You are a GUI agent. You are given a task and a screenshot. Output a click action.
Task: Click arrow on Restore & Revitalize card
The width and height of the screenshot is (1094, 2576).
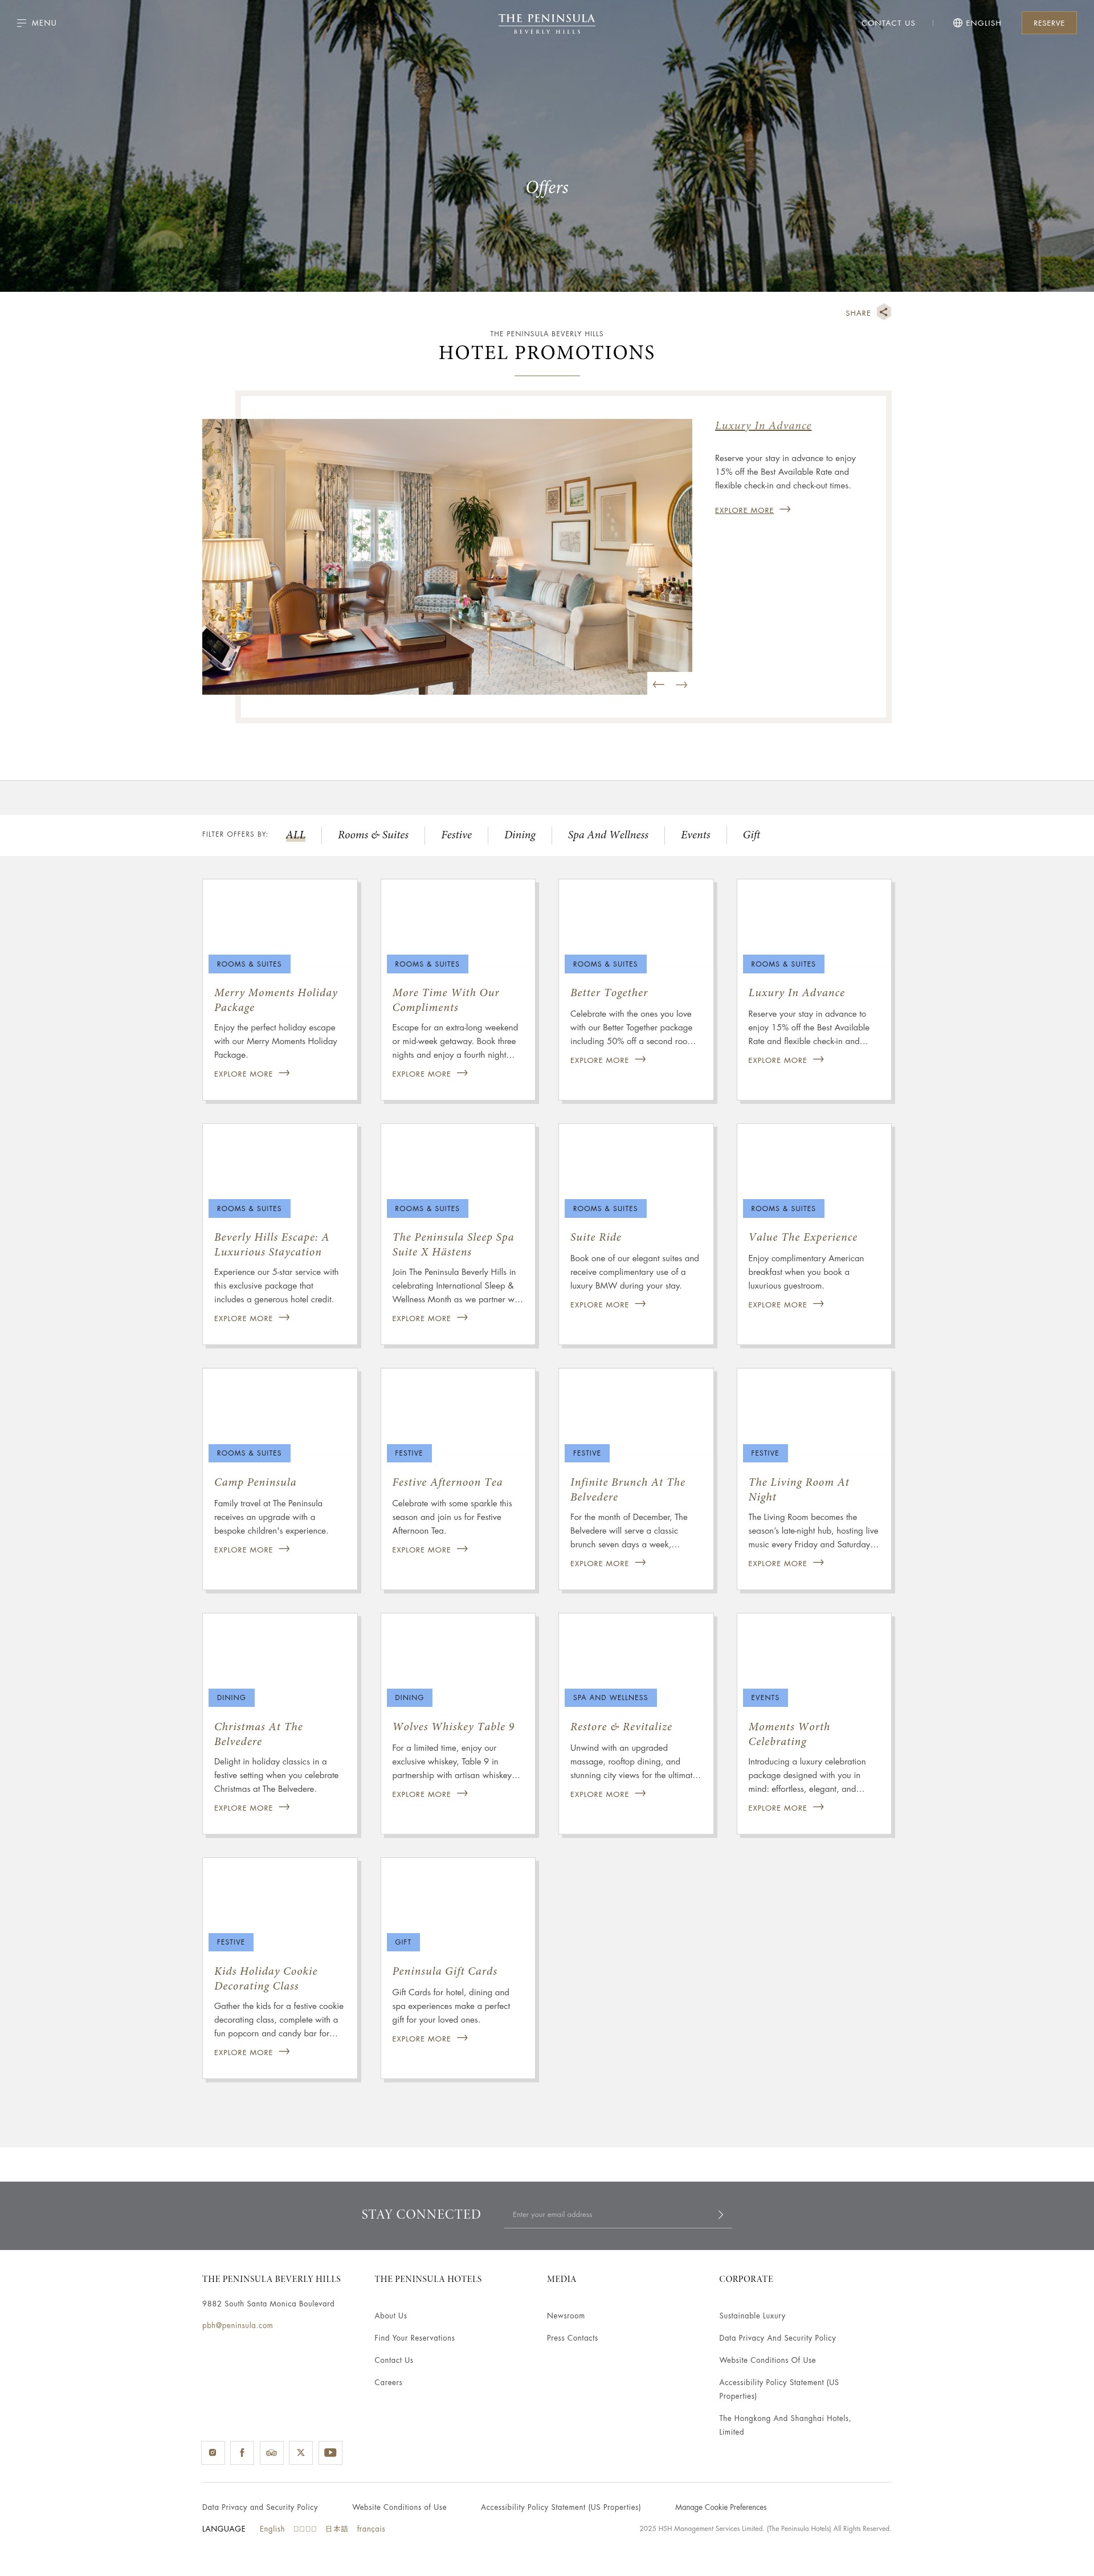click(640, 1793)
